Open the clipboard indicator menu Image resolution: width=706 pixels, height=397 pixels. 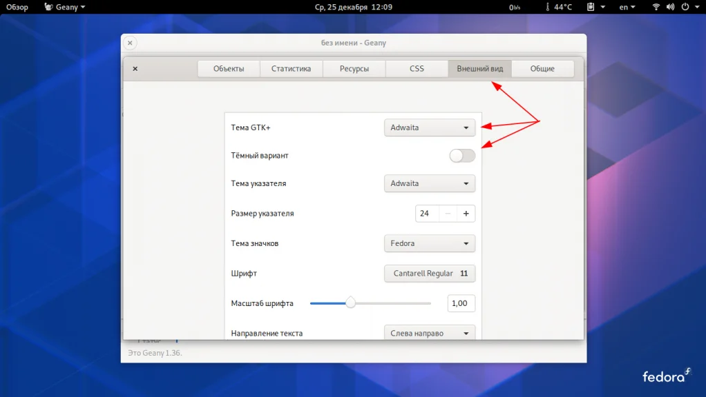[595, 7]
